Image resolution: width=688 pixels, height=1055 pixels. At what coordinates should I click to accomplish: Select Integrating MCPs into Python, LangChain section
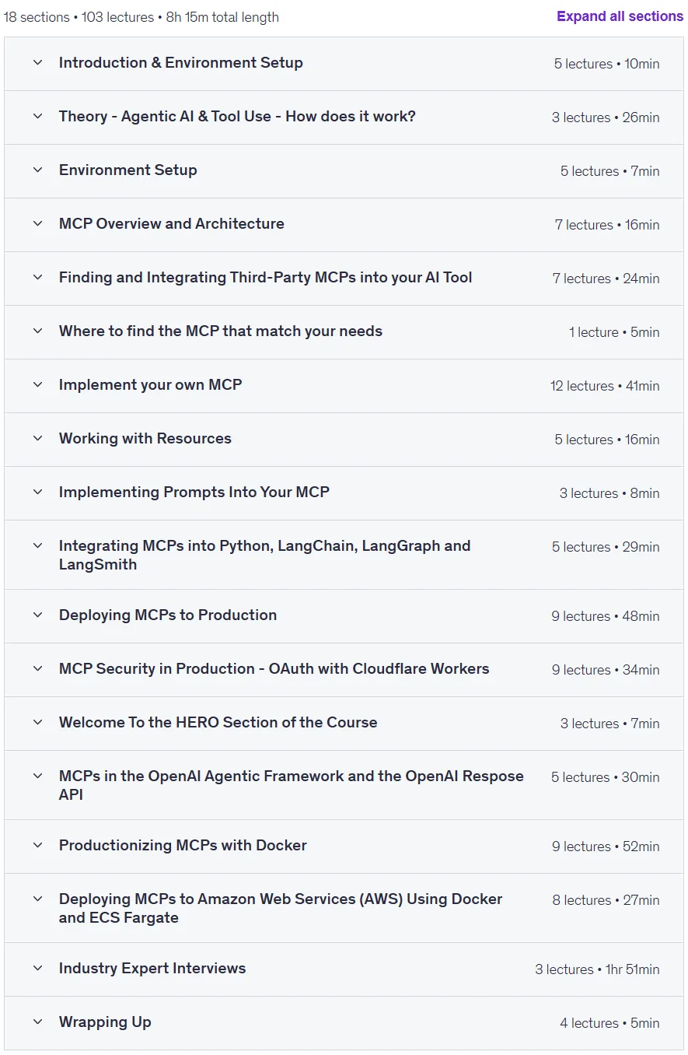pos(265,555)
